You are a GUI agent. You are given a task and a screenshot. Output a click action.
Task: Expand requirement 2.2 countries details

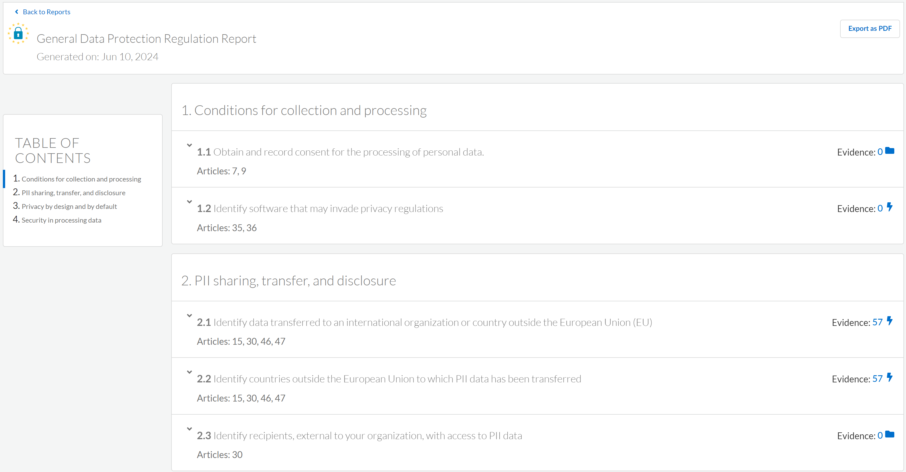click(x=189, y=372)
